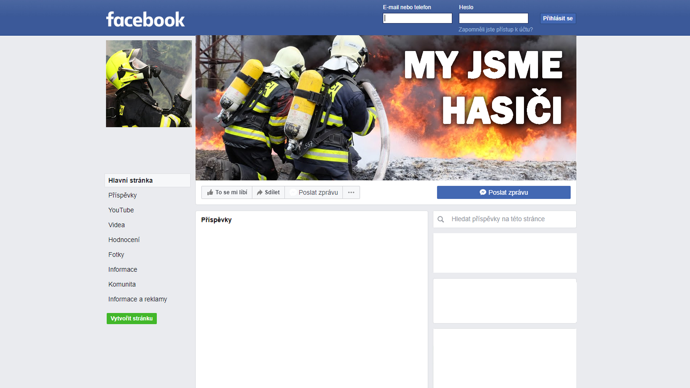Search in Hledat příspěvky na této stránce

(505, 219)
